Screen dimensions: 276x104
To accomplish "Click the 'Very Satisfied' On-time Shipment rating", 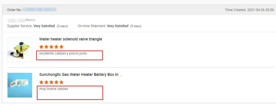I will pyautogui.click(x=118, y=26).
